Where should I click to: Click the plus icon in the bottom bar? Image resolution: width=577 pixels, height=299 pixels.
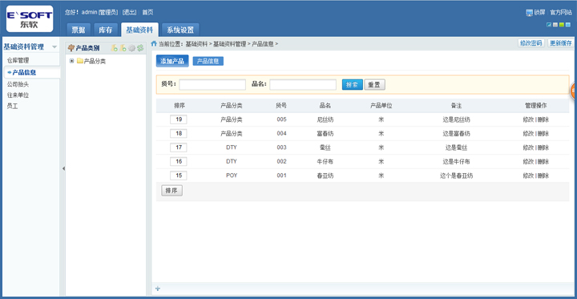tap(158, 289)
